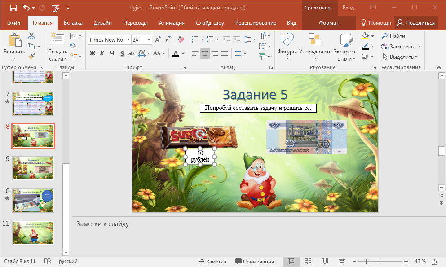This screenshot has height=267, width=446.
Task: Reset the slide layout
Action: [x=74, y=46]
